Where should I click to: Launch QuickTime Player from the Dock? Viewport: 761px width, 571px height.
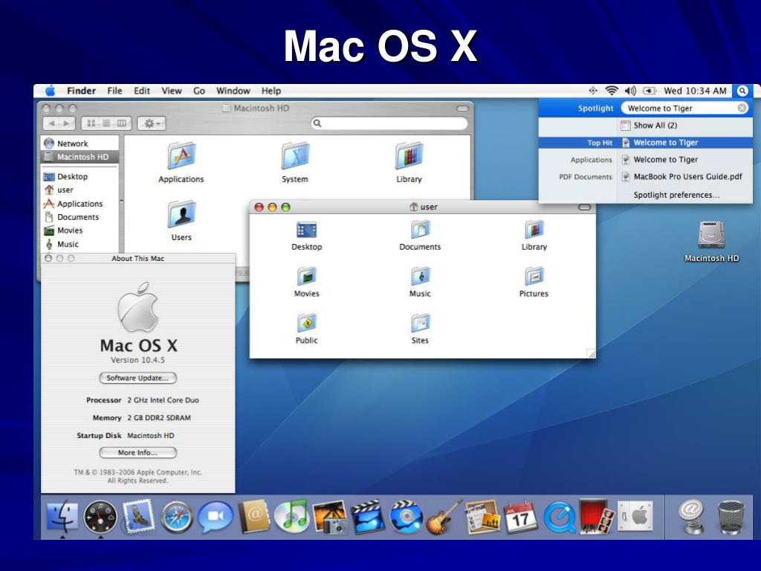pyautogui.click(x=559, y=517)
